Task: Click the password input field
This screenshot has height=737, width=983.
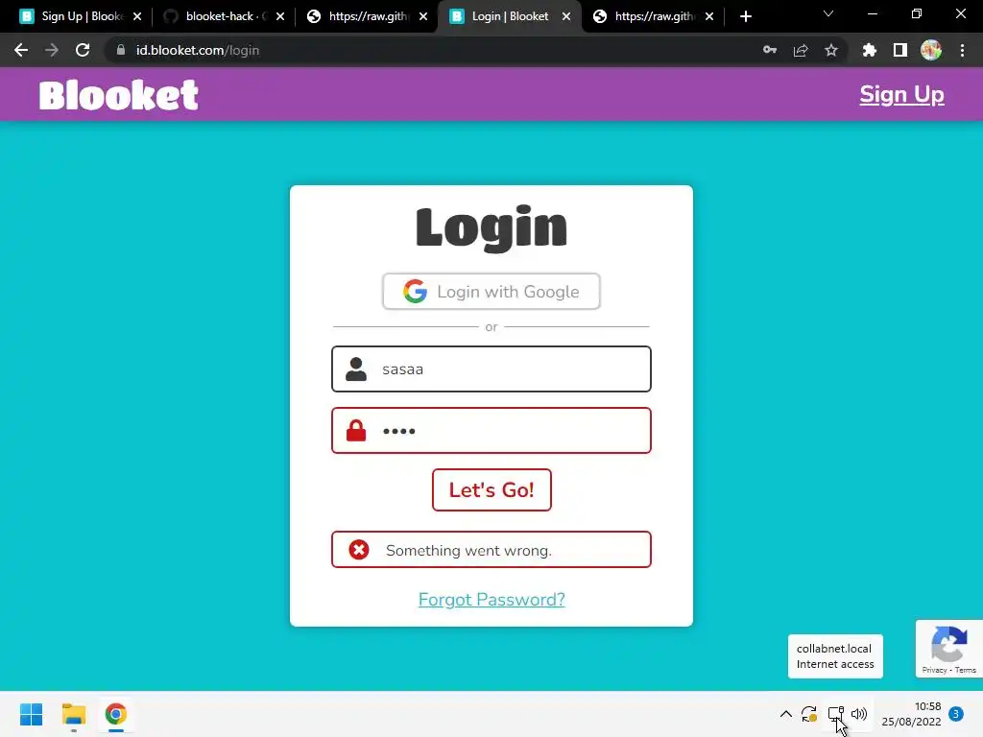Action: coord(491,431)
